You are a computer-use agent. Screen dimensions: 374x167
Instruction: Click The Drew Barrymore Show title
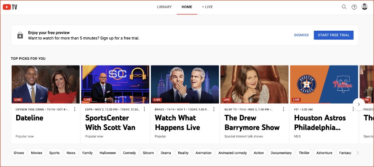(252, 123)
